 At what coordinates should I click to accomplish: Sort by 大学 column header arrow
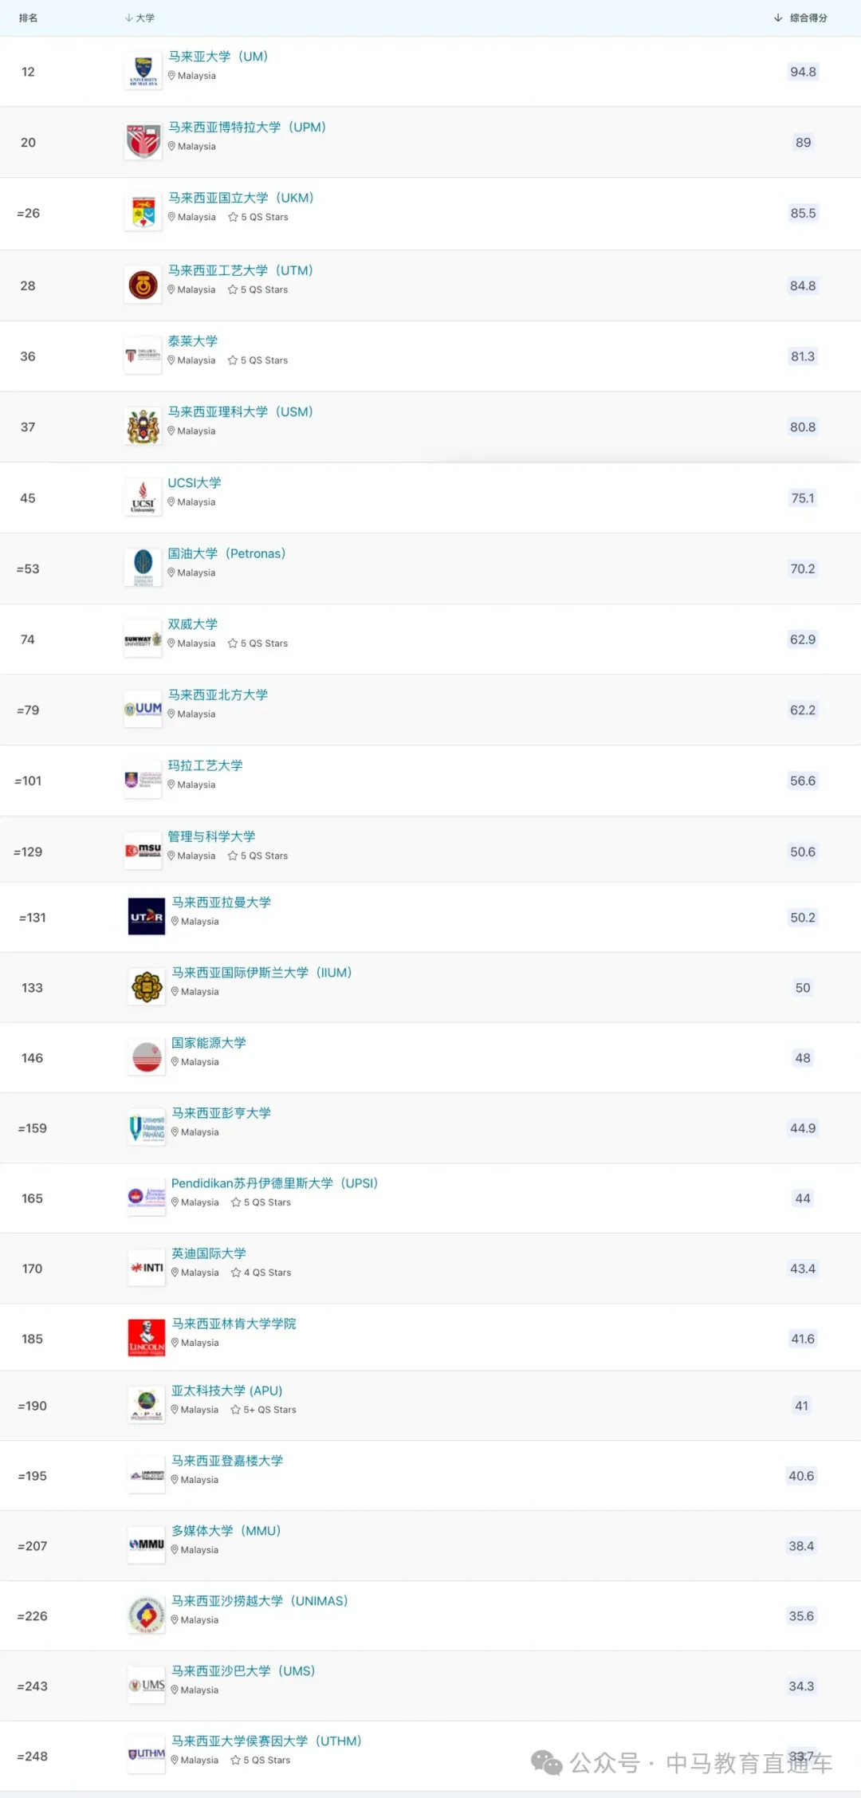[x=128, y=18]
